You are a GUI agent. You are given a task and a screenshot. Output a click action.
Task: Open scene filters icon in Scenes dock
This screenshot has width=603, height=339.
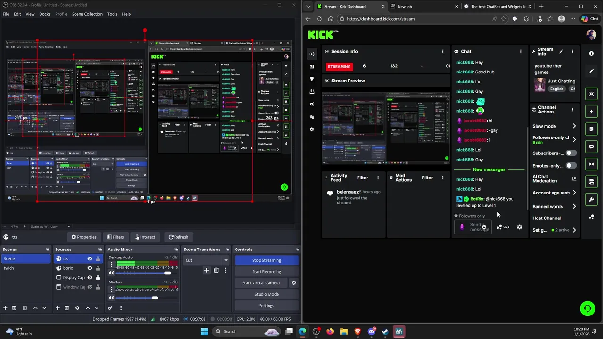point(24,308)
